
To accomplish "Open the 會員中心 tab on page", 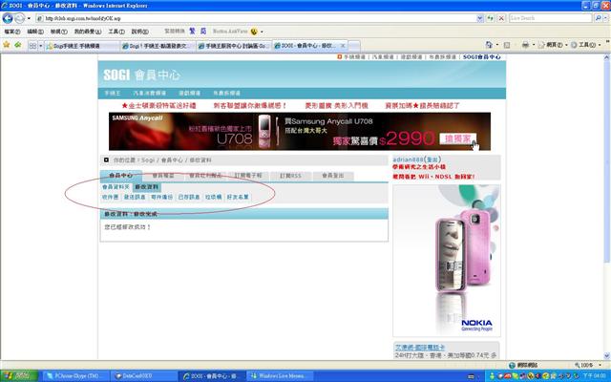I will tap(121, 176).
